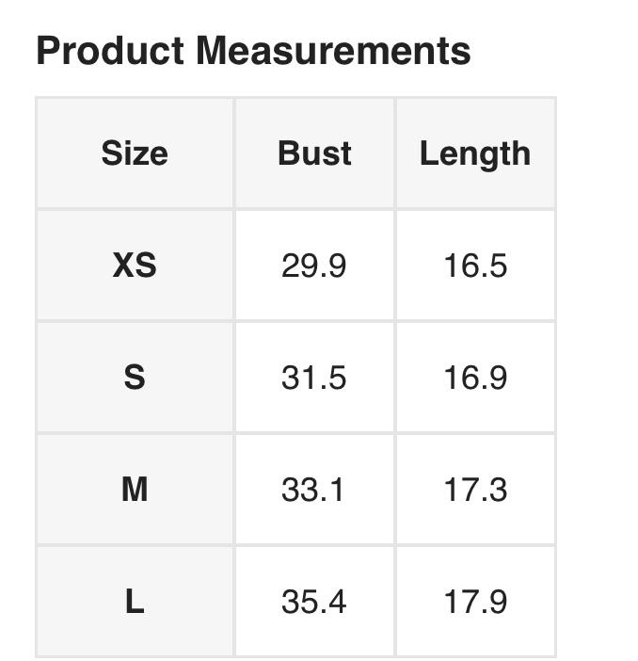Click the M bust value 33.1

click(314, 490)
